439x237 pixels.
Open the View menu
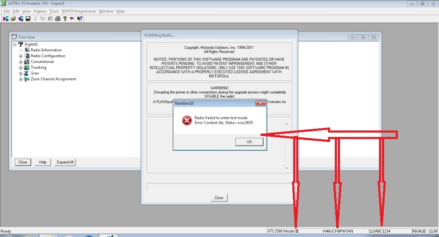pos(26,11)
